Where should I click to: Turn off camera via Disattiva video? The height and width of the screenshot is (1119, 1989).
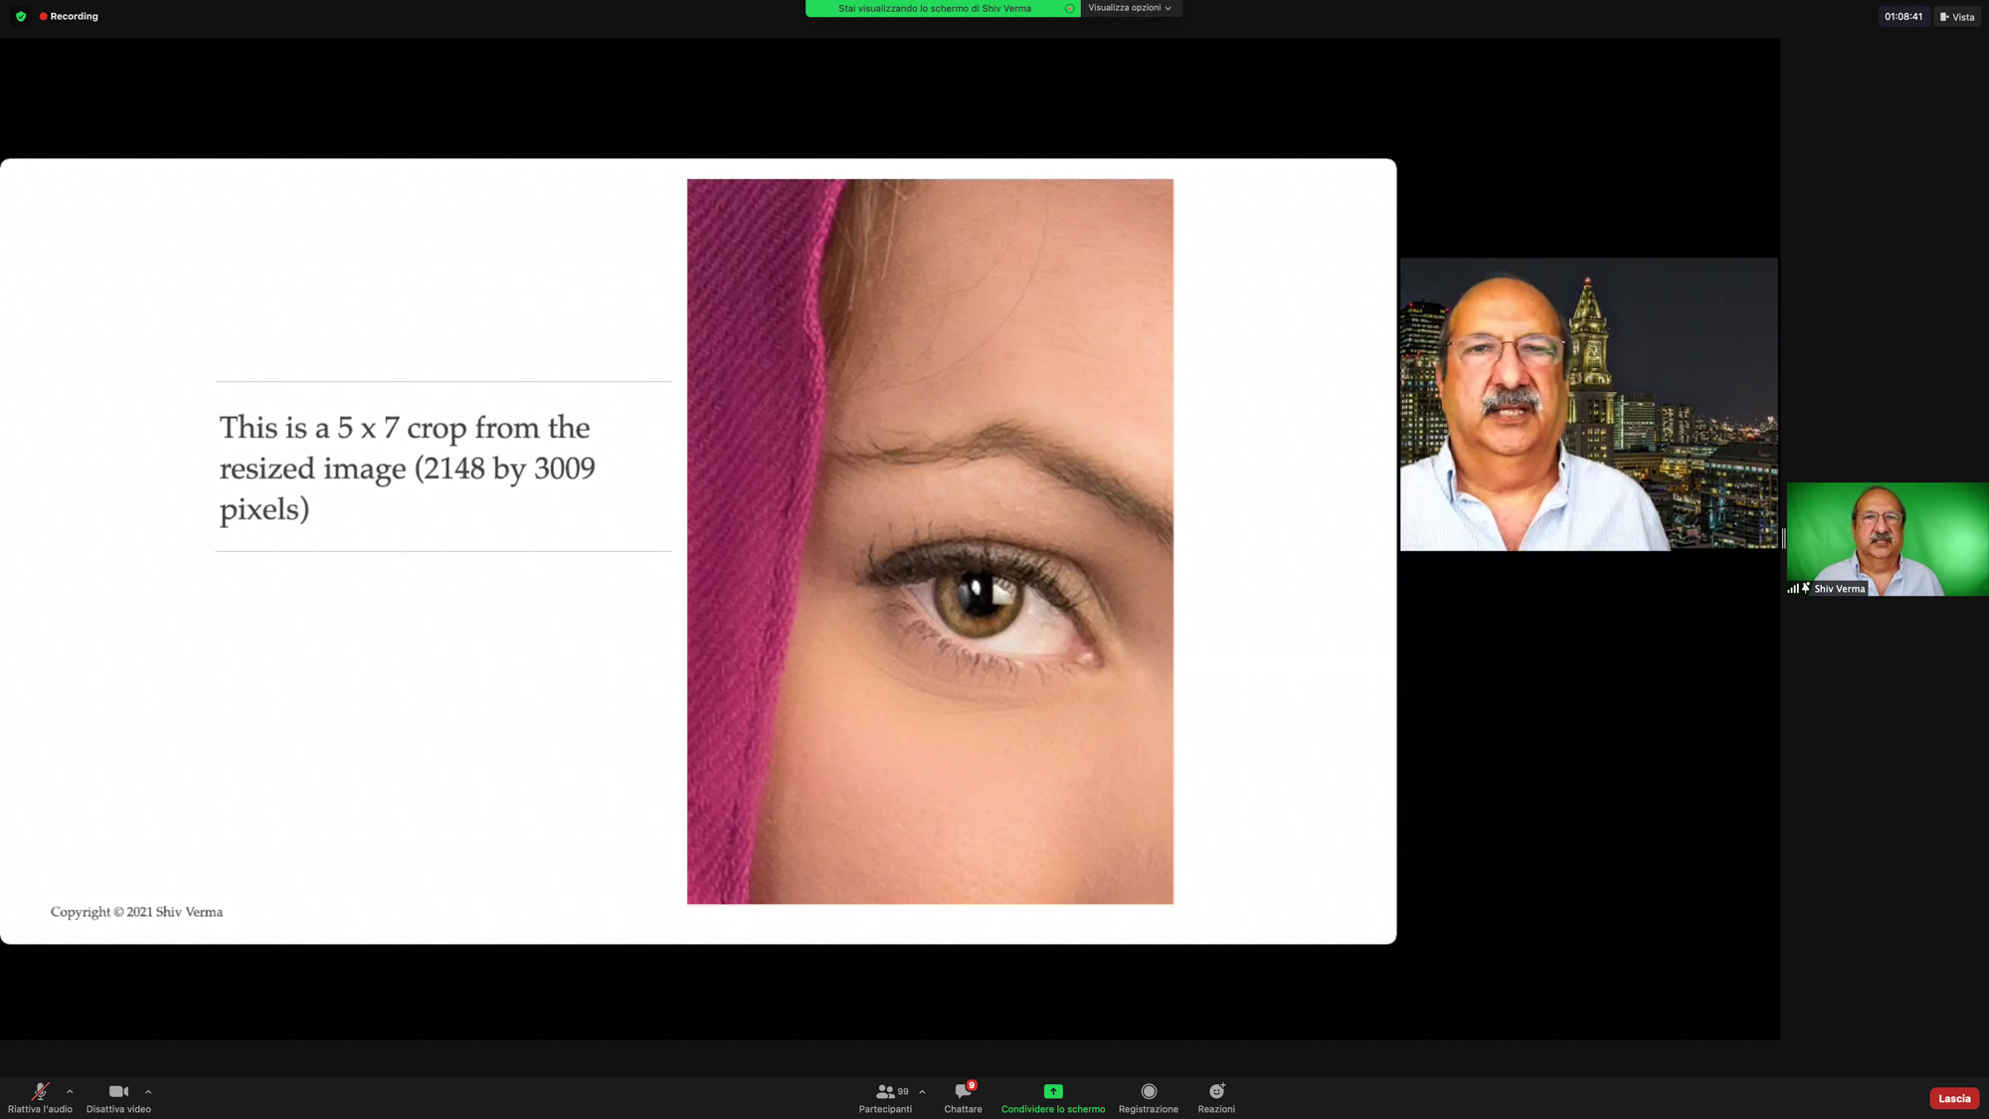point(118,1091)
